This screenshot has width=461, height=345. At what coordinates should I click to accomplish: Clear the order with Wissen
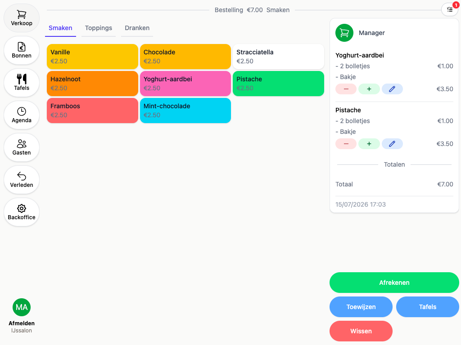click(x=361, y=331)
